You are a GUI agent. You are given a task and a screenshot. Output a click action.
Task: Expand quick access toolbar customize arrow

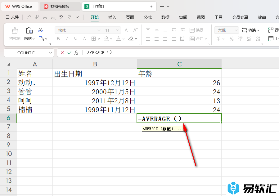coord(77,17)
